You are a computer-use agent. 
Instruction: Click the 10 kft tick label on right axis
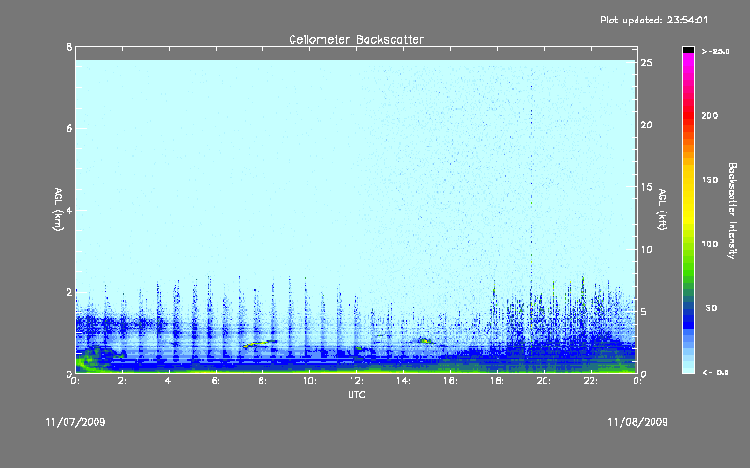click(646, 249)
